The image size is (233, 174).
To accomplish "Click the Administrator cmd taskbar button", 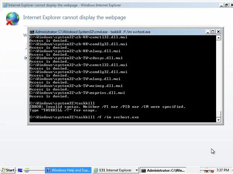I will [163, 170].
